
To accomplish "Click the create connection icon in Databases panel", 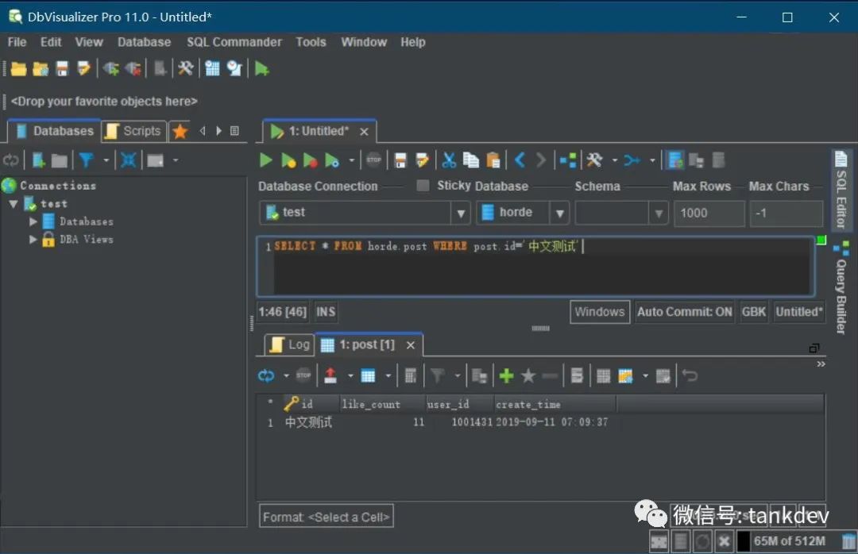I will click(x=38, y=160).
